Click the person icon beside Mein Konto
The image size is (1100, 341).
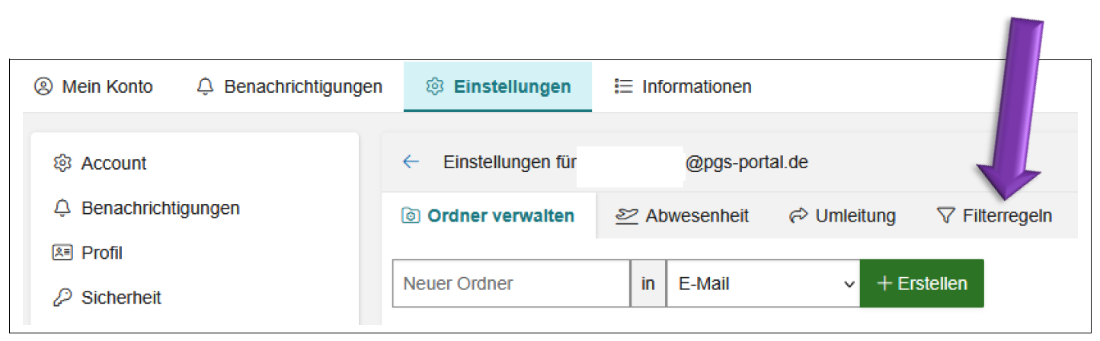click(x=43, y=87)
